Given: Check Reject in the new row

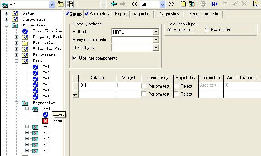Looking at the screenshot, I should pos(176,94).
